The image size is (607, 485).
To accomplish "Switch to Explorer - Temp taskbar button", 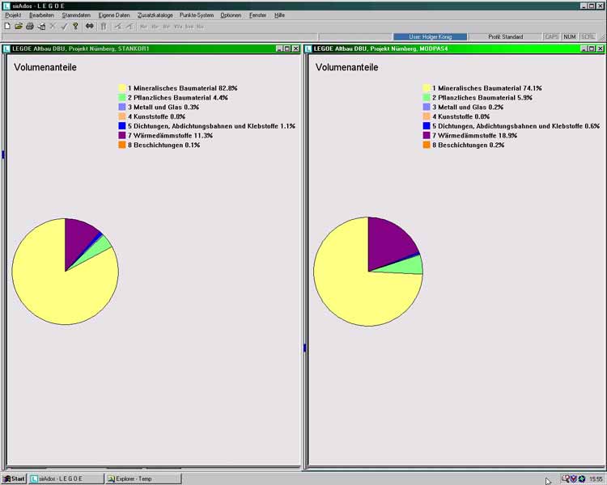I will [142, 479].
